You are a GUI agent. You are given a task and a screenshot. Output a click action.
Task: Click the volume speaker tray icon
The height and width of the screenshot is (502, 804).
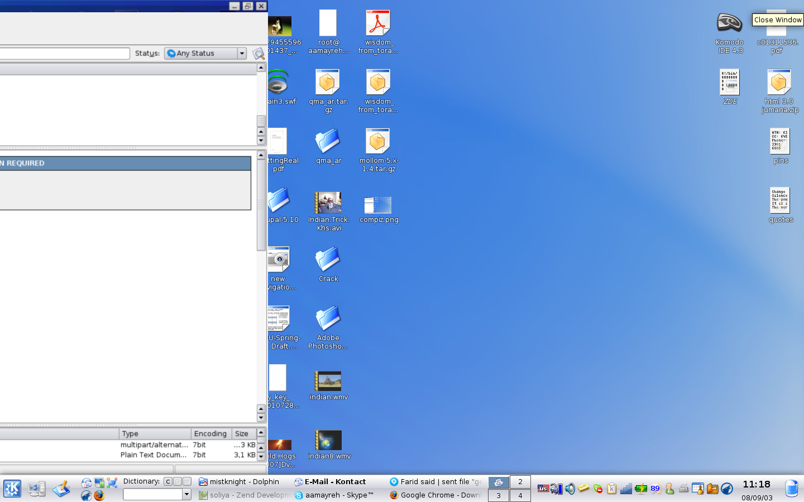click(570, 489)
